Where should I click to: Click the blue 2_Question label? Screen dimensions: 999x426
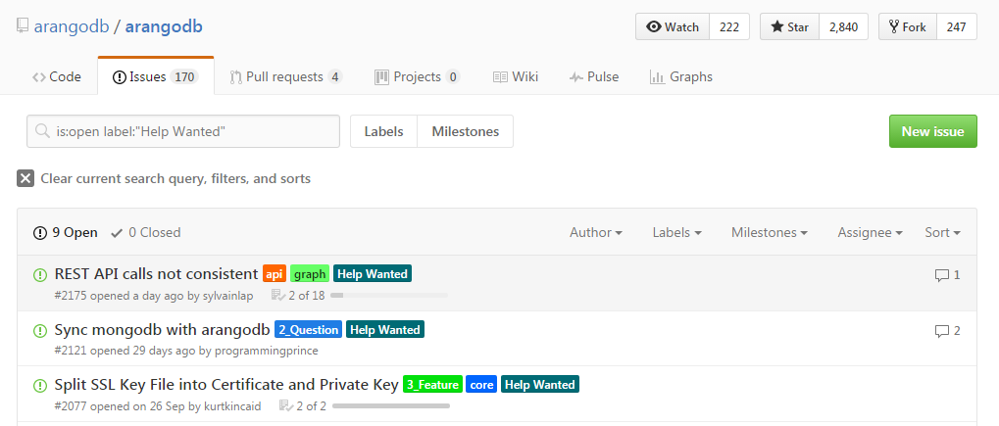pyautogui.click(x=309, y=329)
